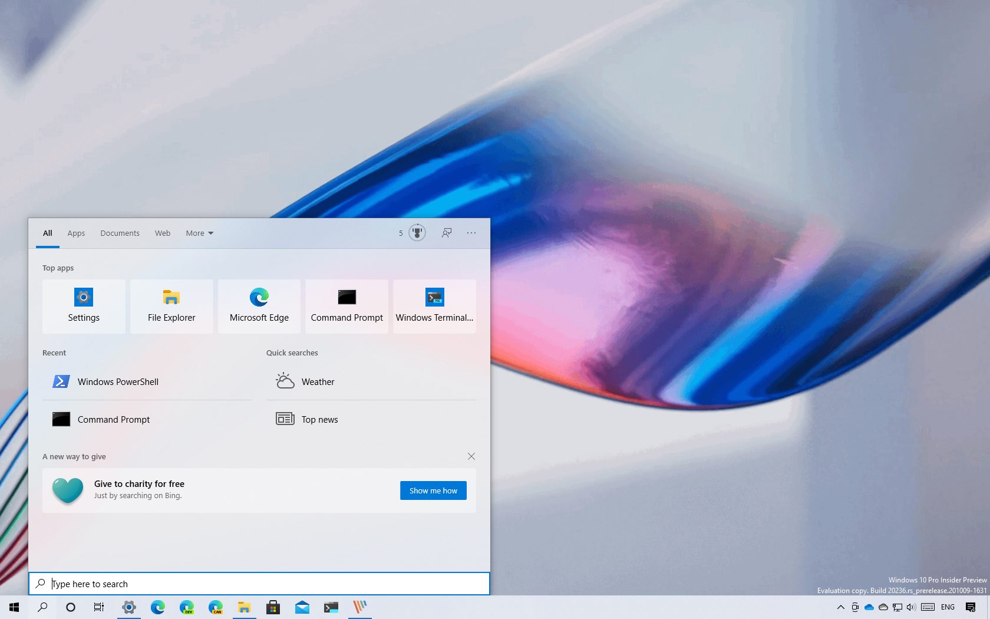This screenshot has width=990, height=619.
Task: Open the striped app icon in taskbar
Action: point(360,607)
